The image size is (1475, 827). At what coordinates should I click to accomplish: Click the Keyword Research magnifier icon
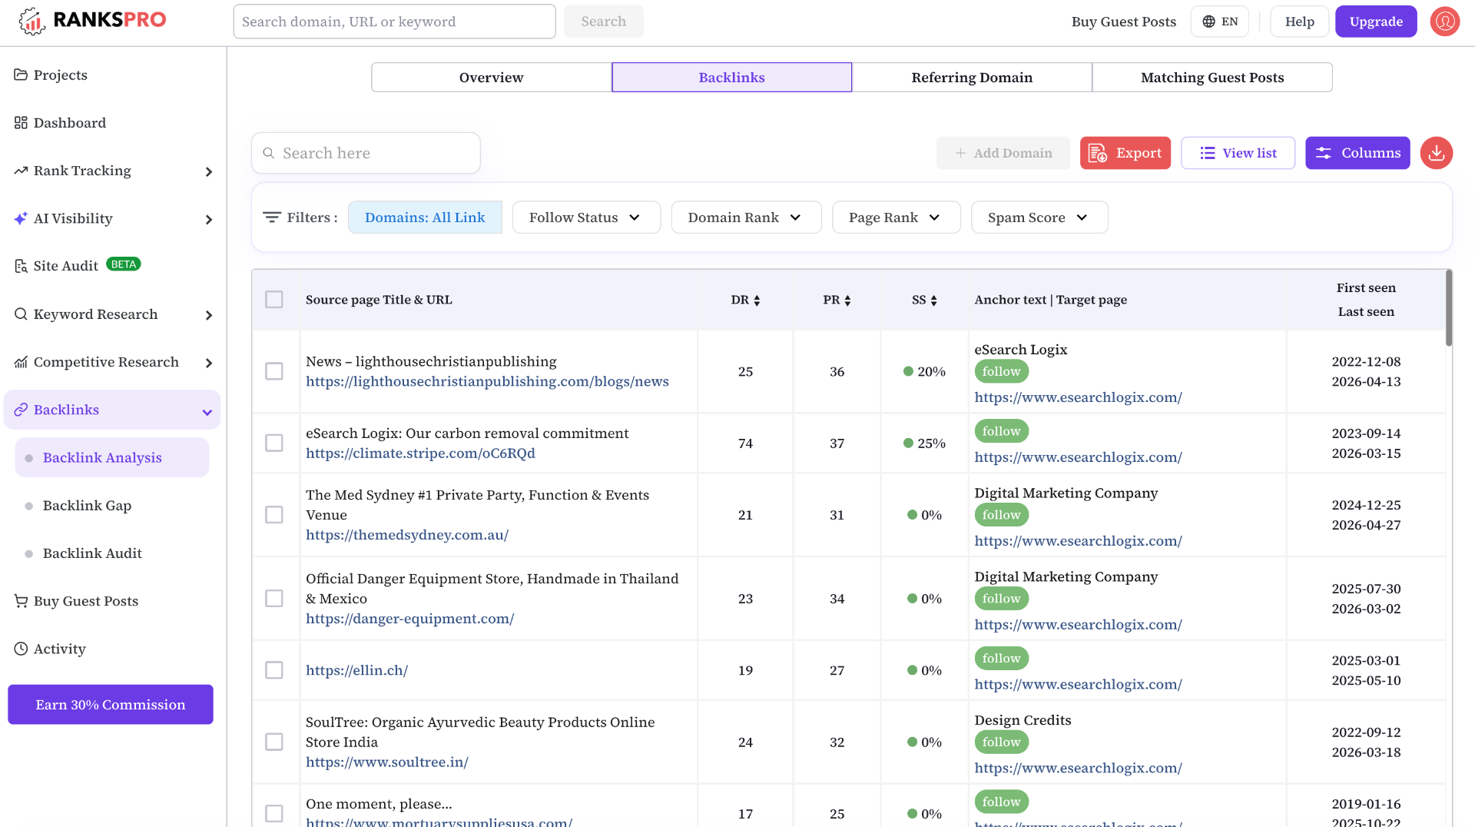(21, 314)
